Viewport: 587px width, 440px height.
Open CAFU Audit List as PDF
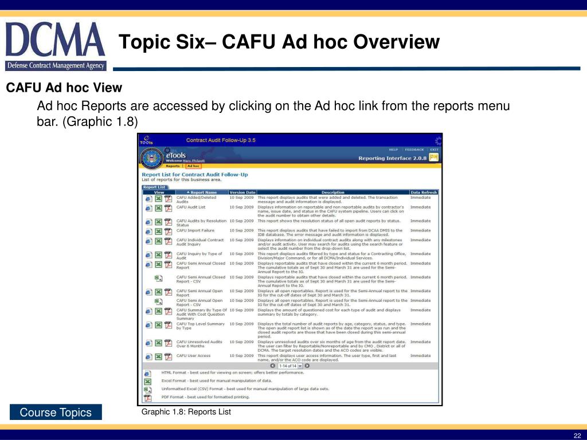pos(168,209)
